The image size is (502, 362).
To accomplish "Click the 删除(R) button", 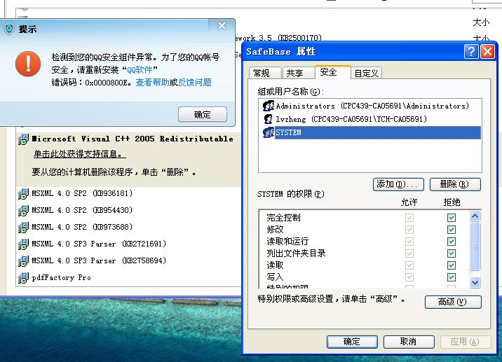I will [455, 185].
